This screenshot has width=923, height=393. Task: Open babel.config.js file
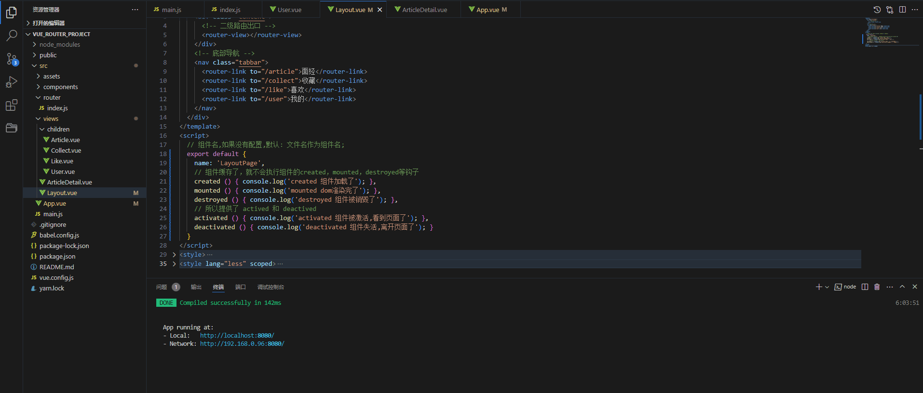[x=85, y=235]
